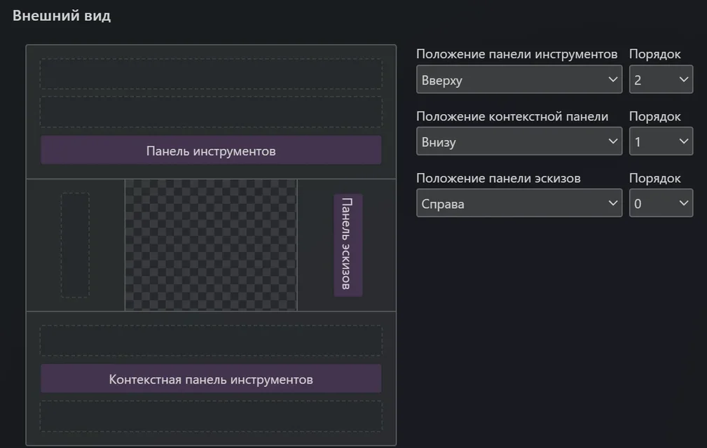Image resolution: width=707 pixels, height=448 pixels.
Task: Click the 'Контекстная панель инструментов' block
Action: pyautogui.click(x=211, y=379)
